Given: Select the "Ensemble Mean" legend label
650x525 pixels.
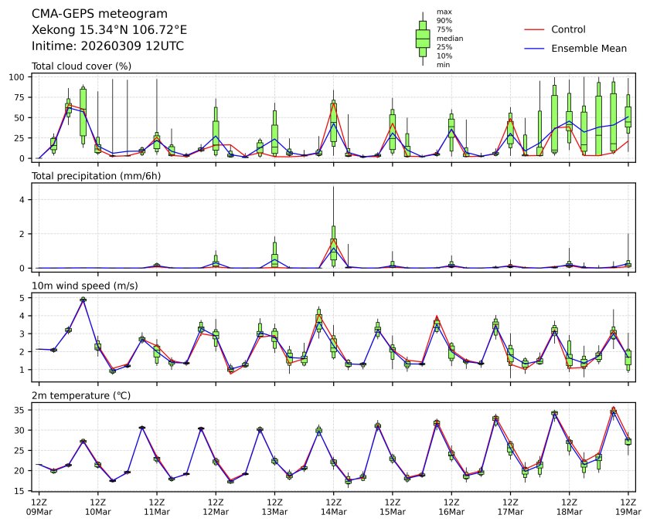Looking at the screenshot, I should (588, 48).
